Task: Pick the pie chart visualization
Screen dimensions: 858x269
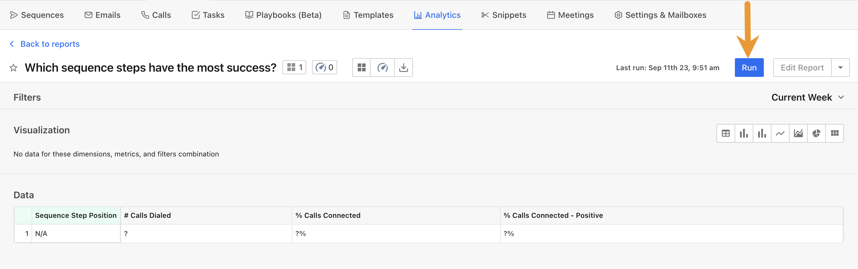Action: pyautogui.click(x=816, y=133)
